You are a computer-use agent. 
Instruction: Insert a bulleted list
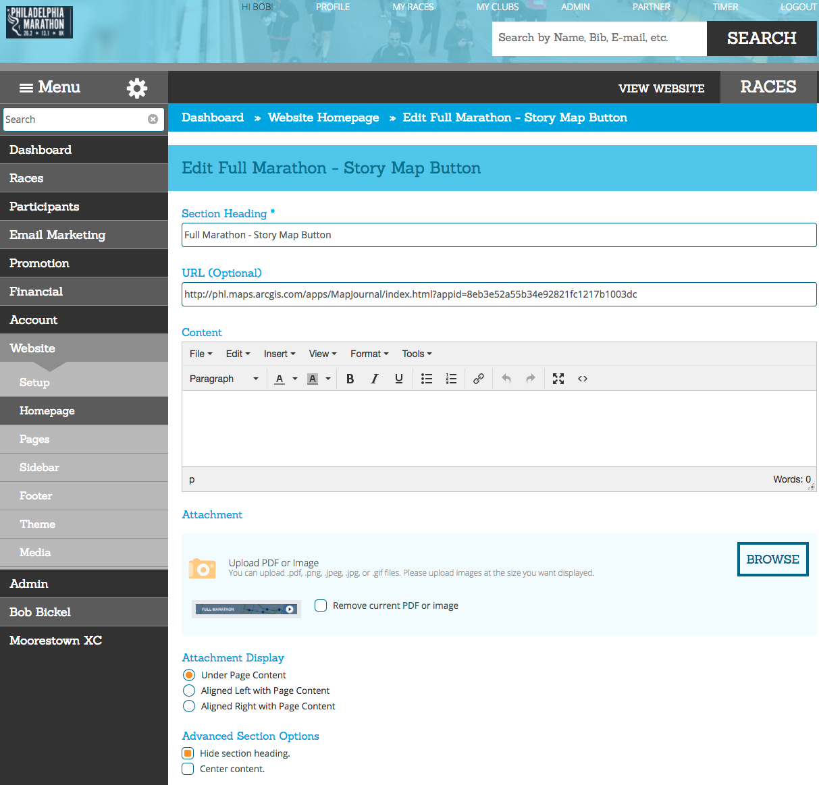coord(427,379)
